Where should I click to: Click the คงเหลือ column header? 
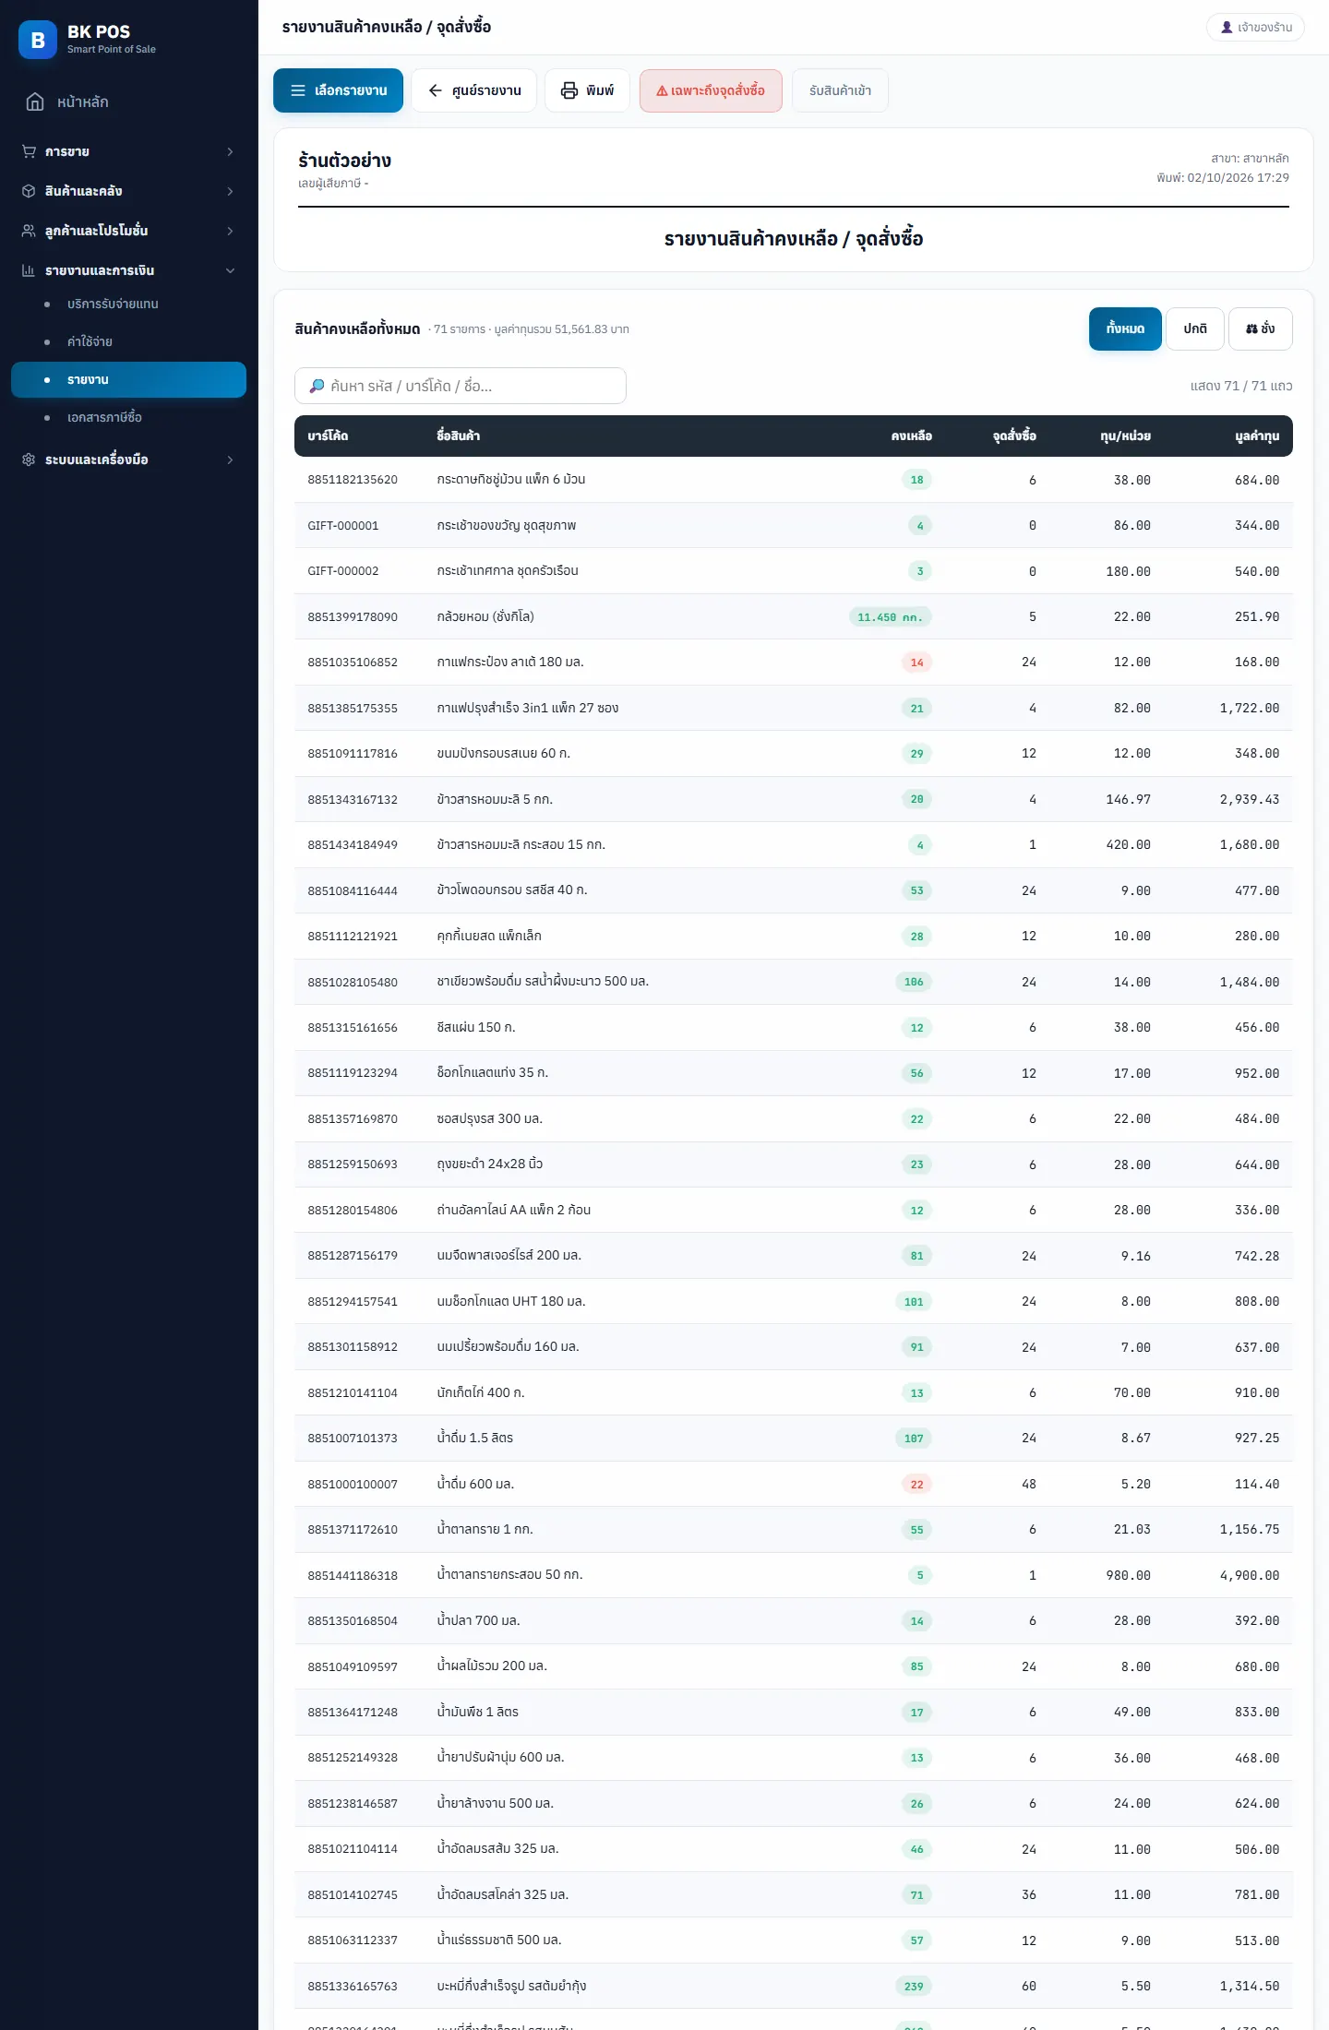point(911,436)
